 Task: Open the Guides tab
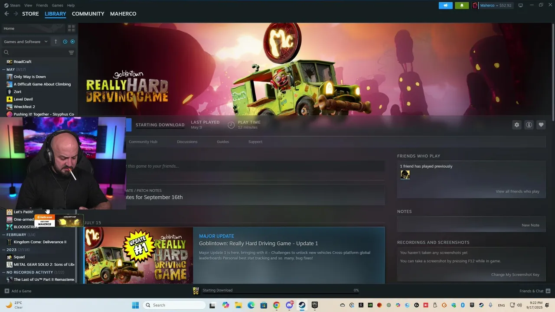(223, 142)
